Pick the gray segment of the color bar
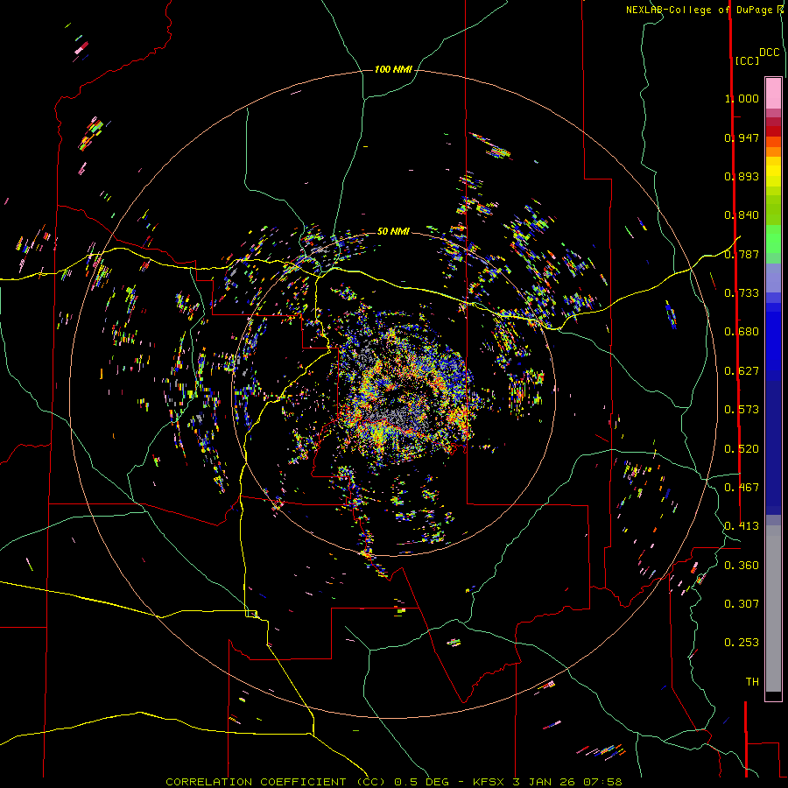 (773, 609)
